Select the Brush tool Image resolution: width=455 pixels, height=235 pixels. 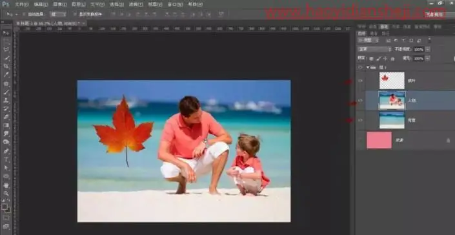click(6, 92)
